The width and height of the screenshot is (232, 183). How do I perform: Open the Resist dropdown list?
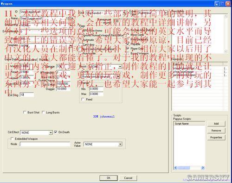120,67
